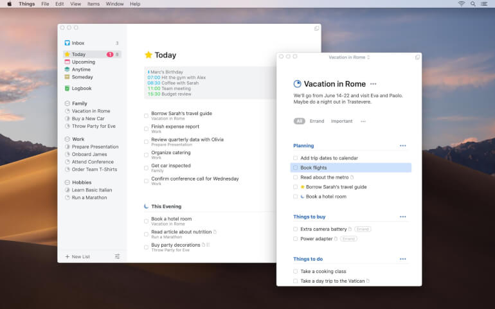495x309 pixels.
Task: Tick the Extra camera battery checkbox
Action: pos(296,229)
